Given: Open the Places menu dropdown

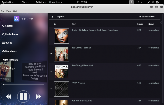Looking at the screenshot, I should click(26, 2).
